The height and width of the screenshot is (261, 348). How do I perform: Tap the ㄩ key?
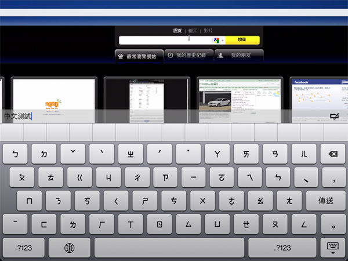217,224
